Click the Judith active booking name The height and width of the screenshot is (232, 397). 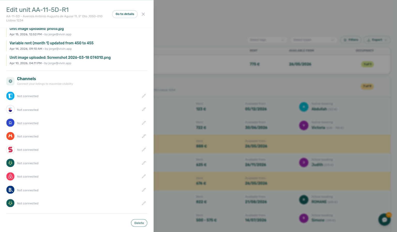[317, 165]
